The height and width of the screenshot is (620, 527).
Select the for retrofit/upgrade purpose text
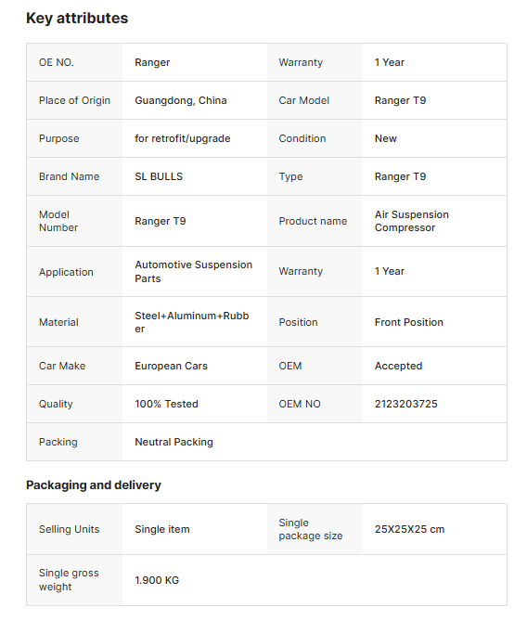click(x=182, y=138)
